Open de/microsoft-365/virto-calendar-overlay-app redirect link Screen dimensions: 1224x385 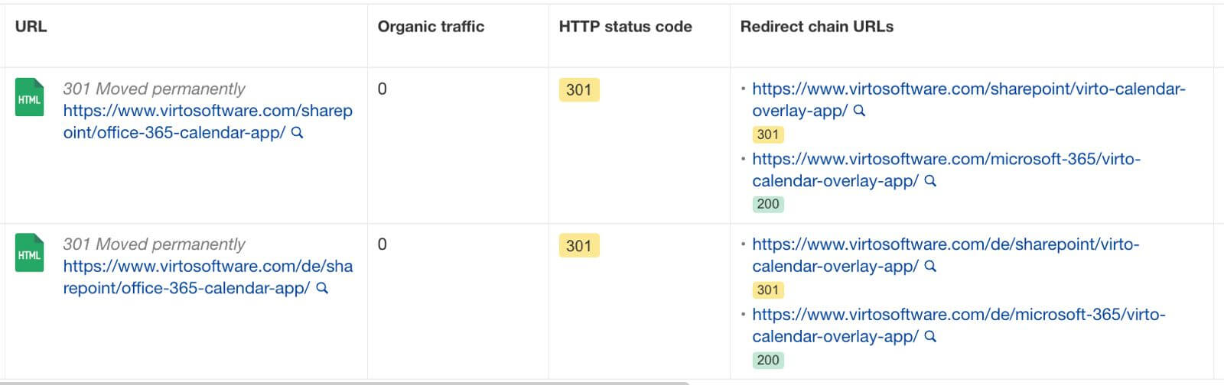(x=959, y=325)
